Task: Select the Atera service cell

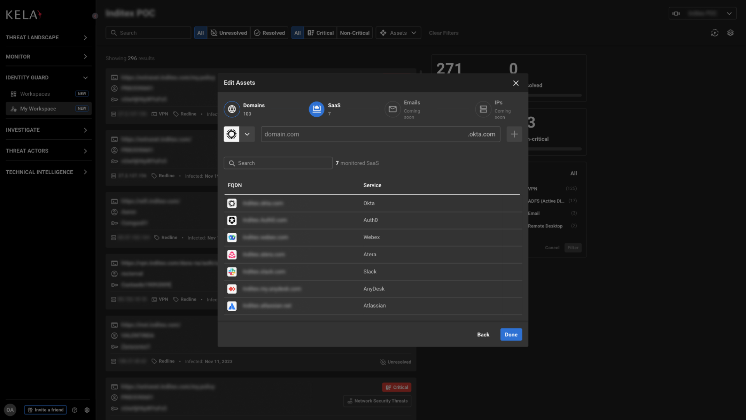Action: tap(370, 254)
